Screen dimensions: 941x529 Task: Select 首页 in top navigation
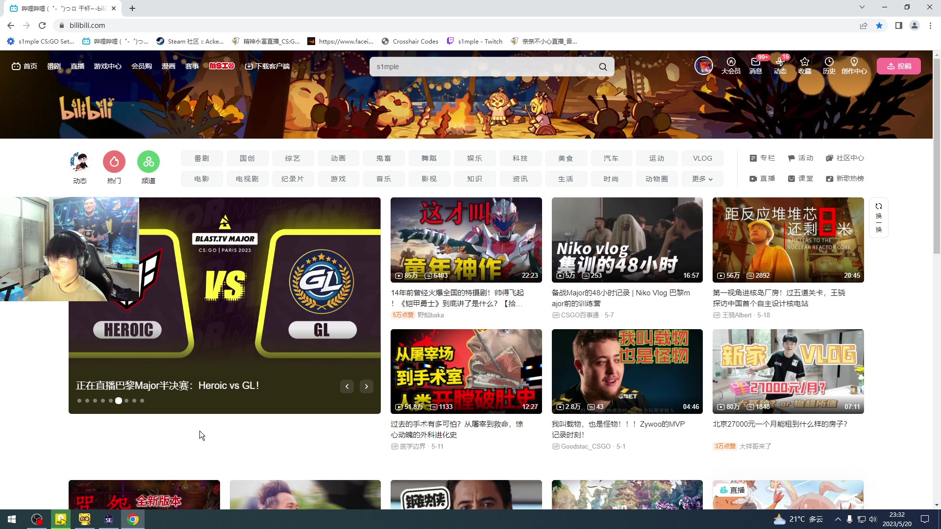pyautogui.click(x=25, y=66)
